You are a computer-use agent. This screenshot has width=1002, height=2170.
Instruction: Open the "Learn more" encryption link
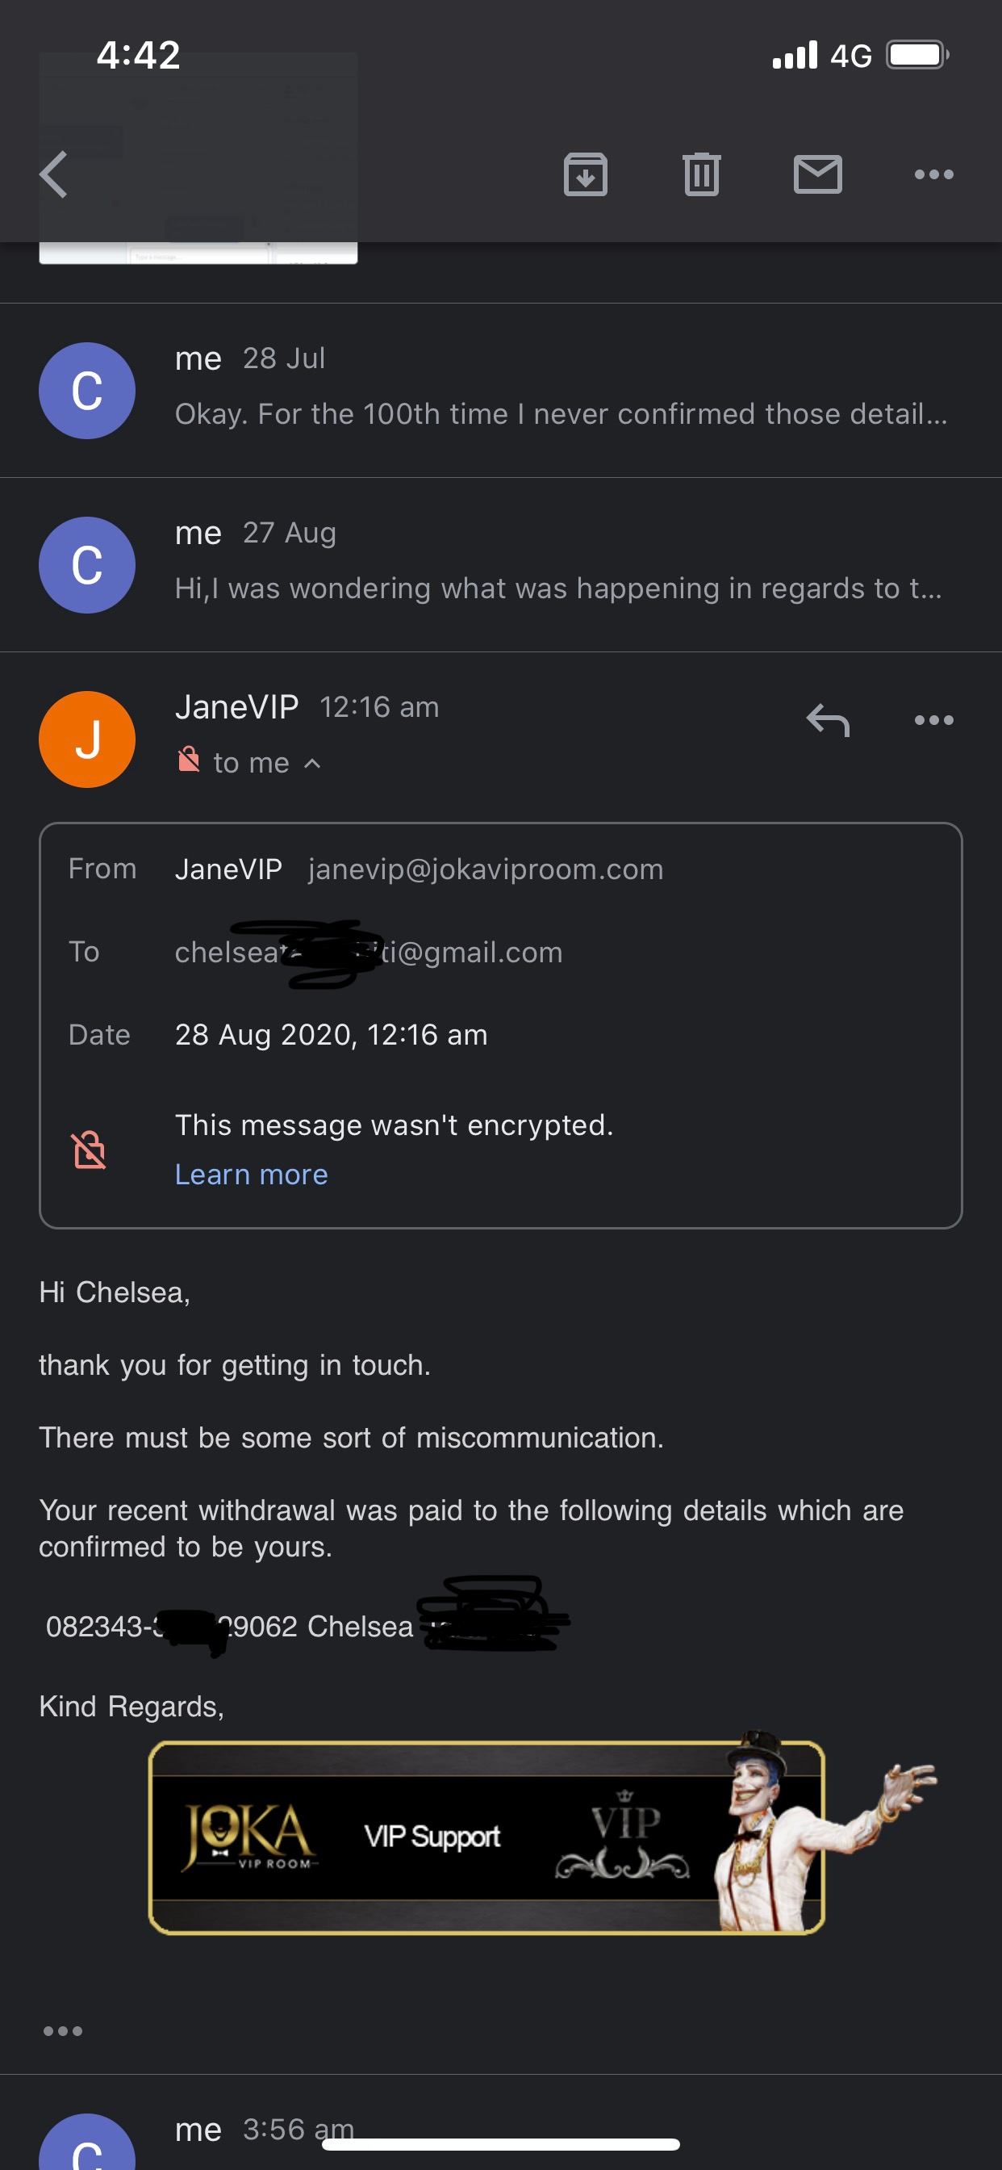pyautogui.click(x=251, y=1175)
